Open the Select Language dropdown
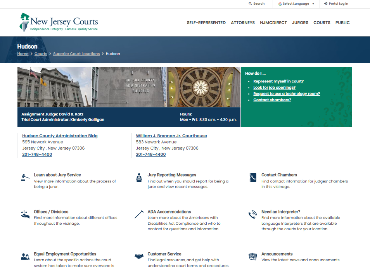The width and height of the screenshot is (370, 267). (296, 4)
